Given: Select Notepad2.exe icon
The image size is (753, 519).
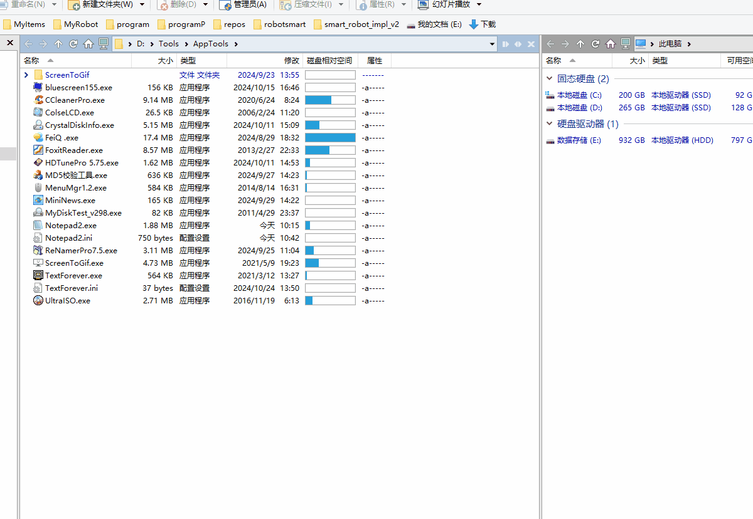Looking at the screenshot, I should coord(39,226).
